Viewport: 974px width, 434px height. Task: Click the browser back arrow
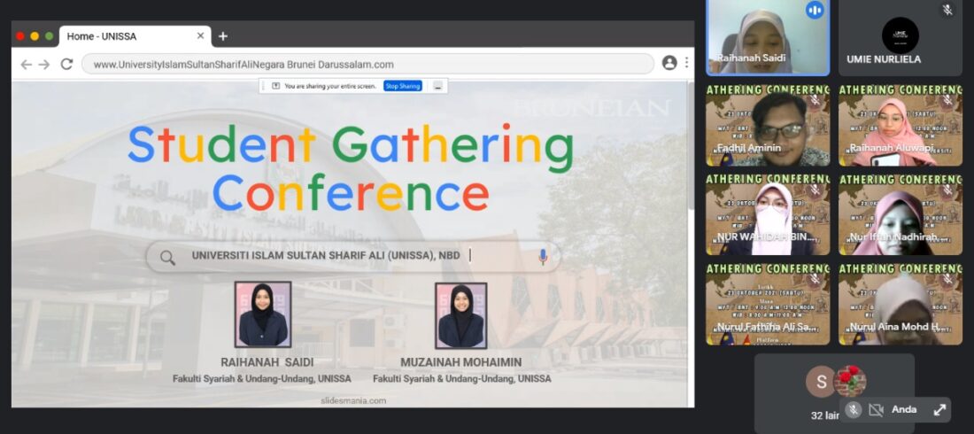click(x=26, y=65)
